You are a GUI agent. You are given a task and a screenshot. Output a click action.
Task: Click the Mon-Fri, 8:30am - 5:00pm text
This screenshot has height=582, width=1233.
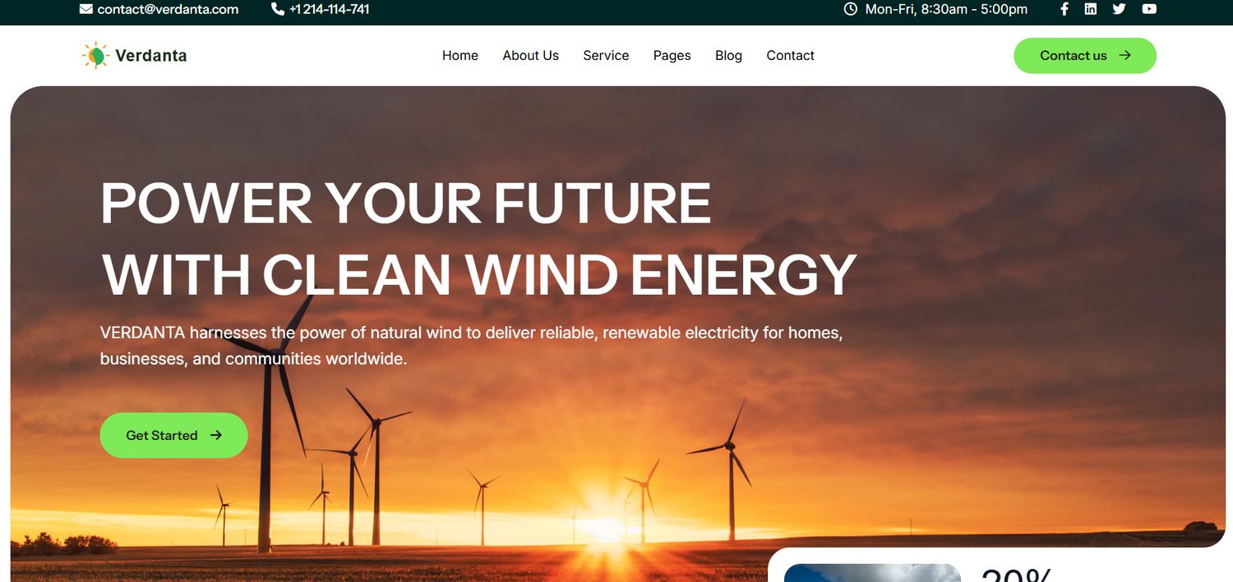pos(946,9)
